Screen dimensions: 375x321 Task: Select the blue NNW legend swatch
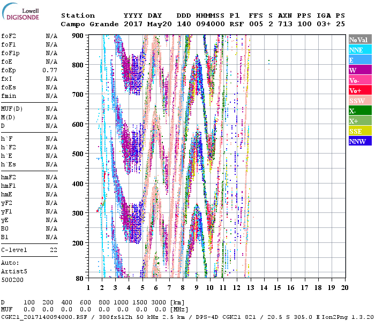pyautogui.click(x=359, y=141)
